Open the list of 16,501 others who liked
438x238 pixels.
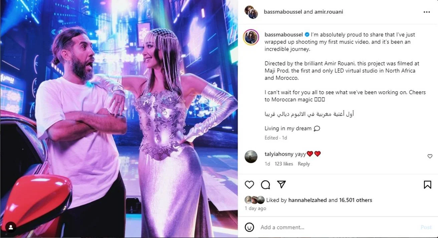[356, 200]
